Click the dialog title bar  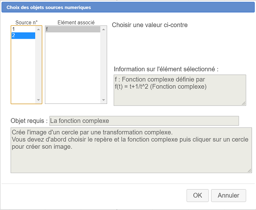pyautogui.click(x=128, y=8)
